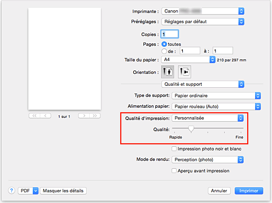Screen dimensions: 272x203
Task: Open the Mode de rendu dropdown
Action: [x=208, y=160]
